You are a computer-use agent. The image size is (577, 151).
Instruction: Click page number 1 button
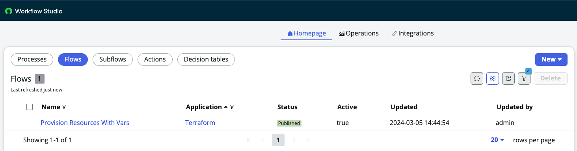[278, 140]
